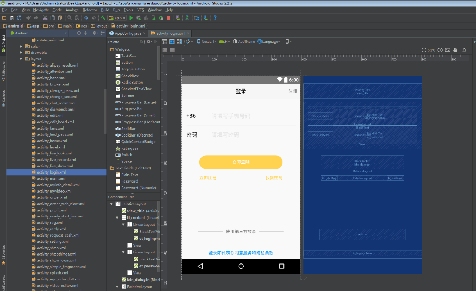Click the Save All toolbar icon
476x291 pixels.
point(12,17)
